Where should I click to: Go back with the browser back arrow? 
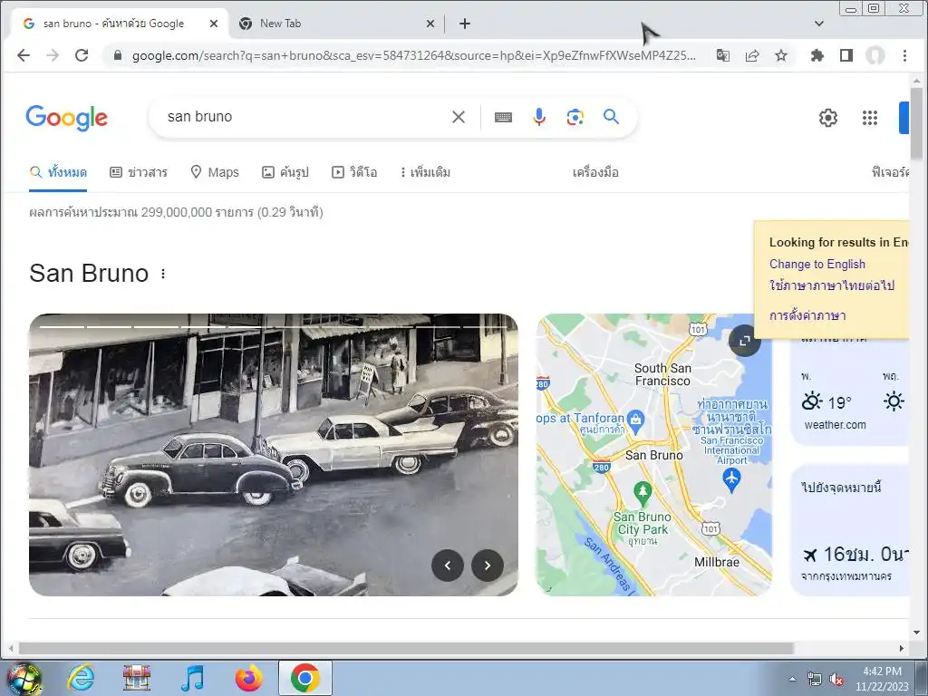click(x=23, y=55)
